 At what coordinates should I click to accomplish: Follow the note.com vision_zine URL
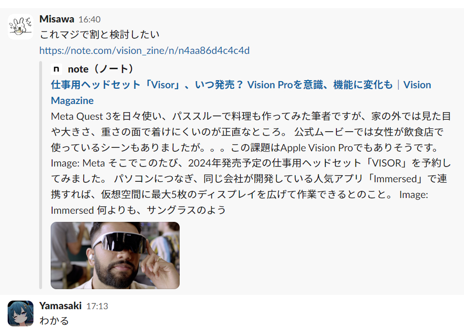tap(144, 51)
